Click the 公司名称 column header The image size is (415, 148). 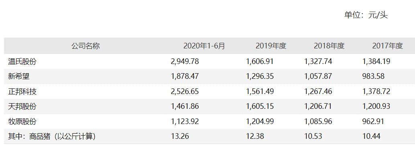click(85, 46)
